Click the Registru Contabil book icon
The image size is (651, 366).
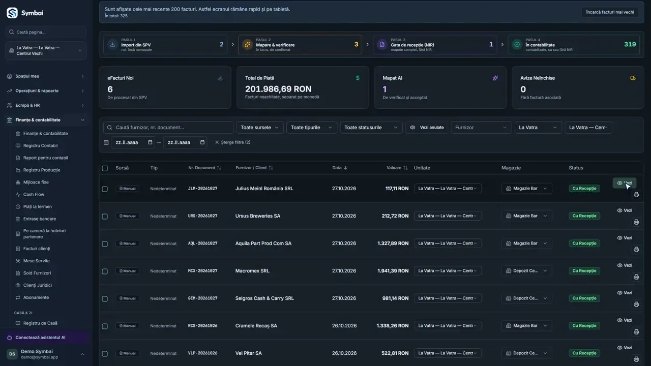click(18, 146)
